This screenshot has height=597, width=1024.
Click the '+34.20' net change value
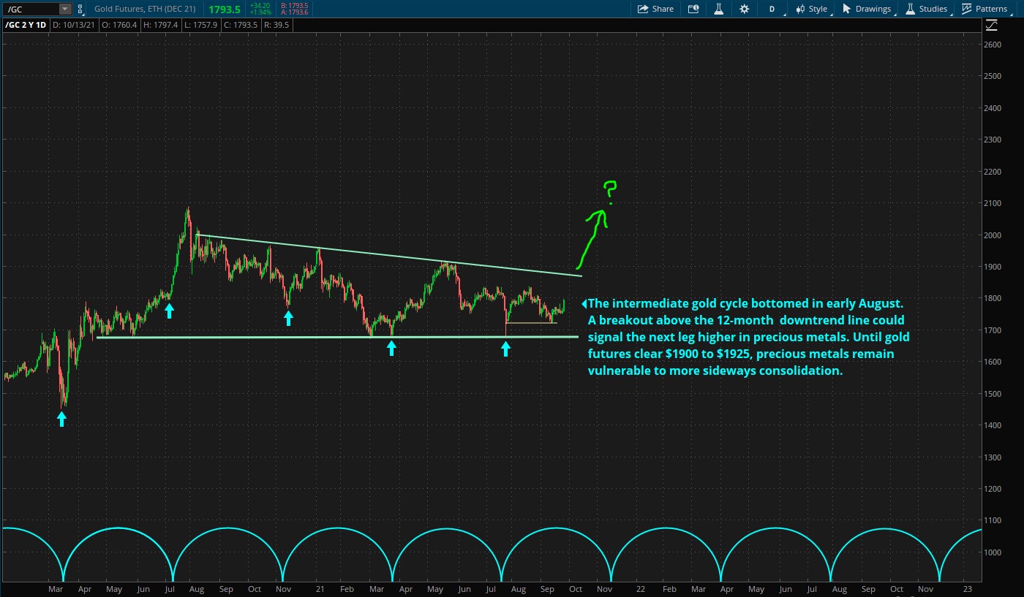(x=260, y=6)
